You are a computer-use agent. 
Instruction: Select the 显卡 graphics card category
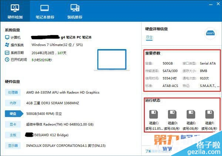[13, 124]
